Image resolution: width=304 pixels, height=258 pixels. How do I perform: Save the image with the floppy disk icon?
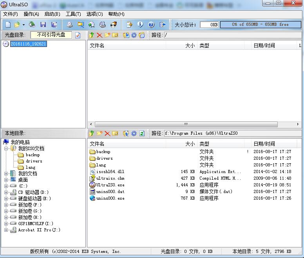click(43, 25)
